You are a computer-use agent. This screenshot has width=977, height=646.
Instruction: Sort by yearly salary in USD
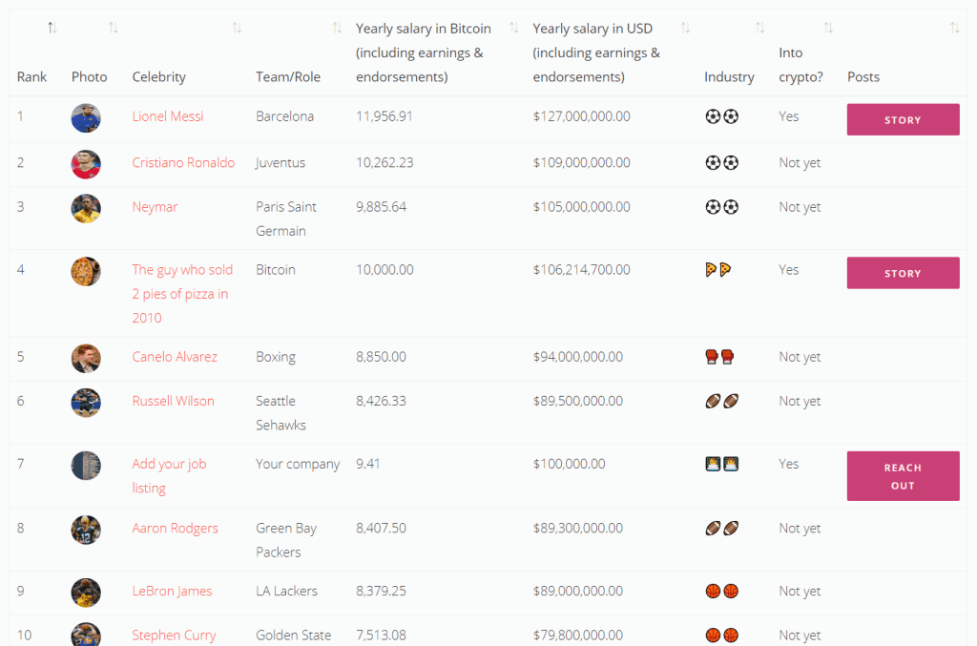click(x=685, y=29)
